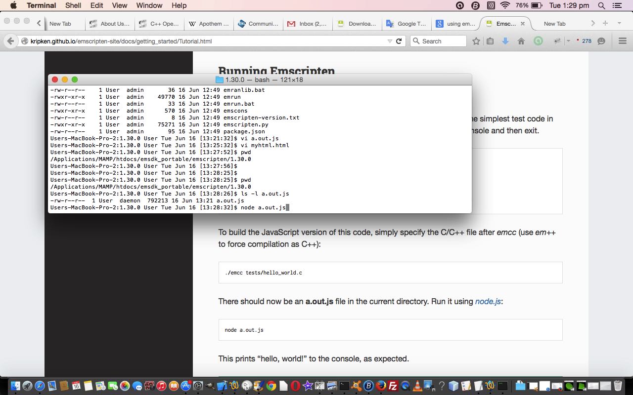This screenshot has height=395, width=633.
Task: Open the Shell menu
Action: [73, 5]
